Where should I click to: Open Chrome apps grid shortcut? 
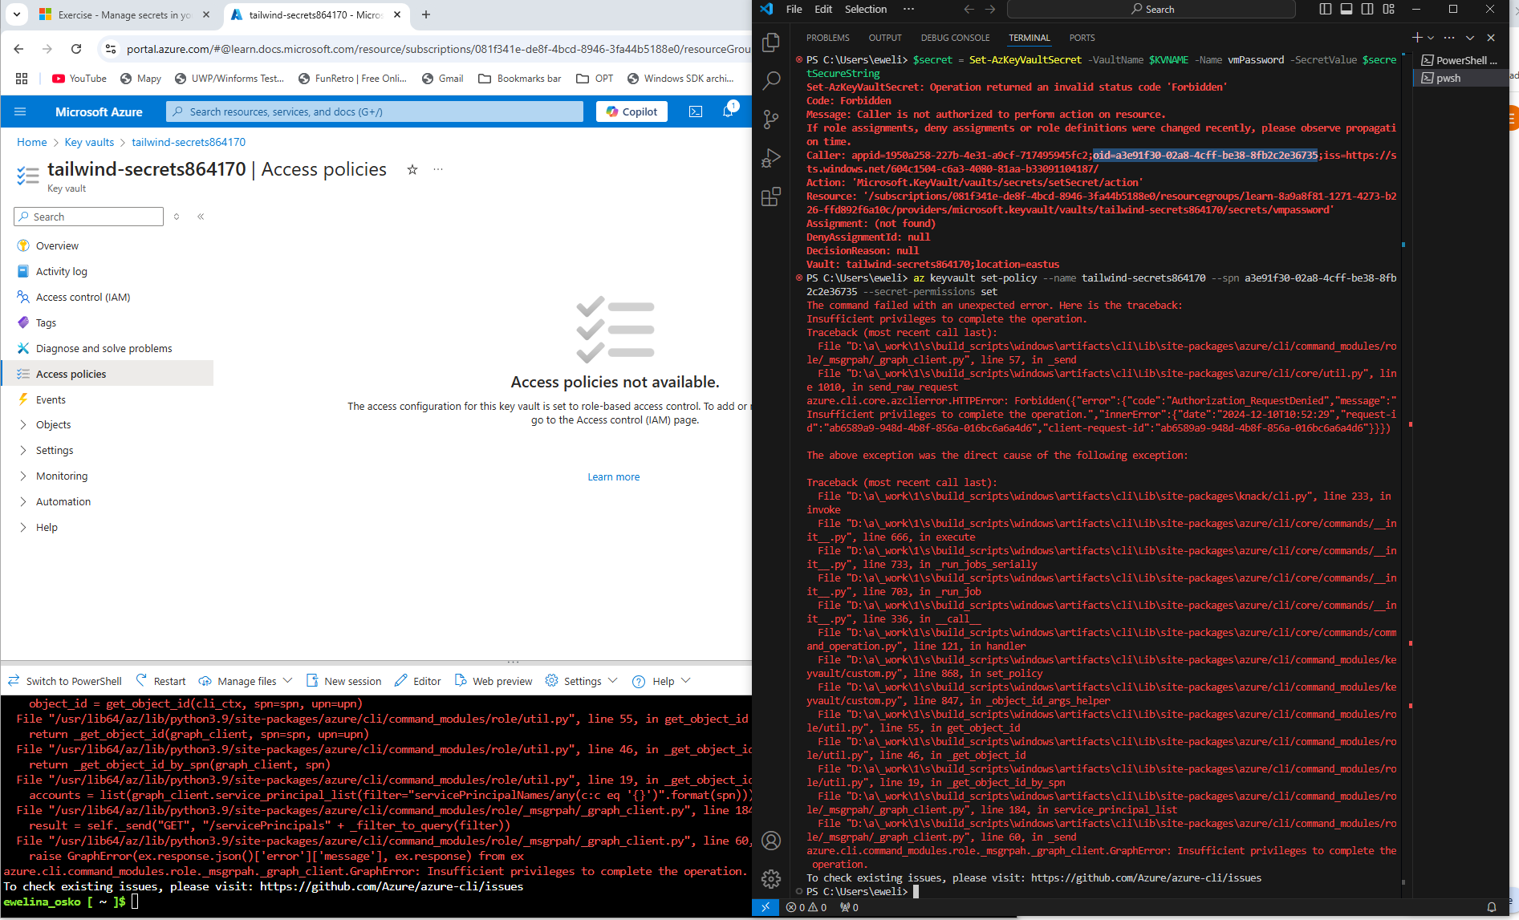click(x=22, y=79)
